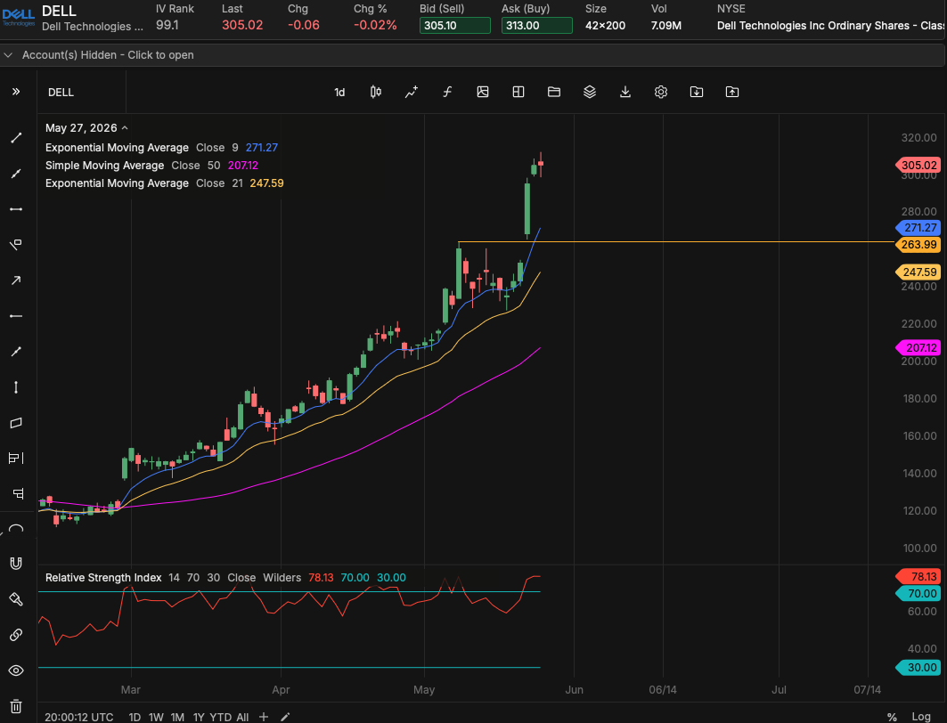Select the vertical line tool
This screenshot has height=723, width=947.
(16, 386)
